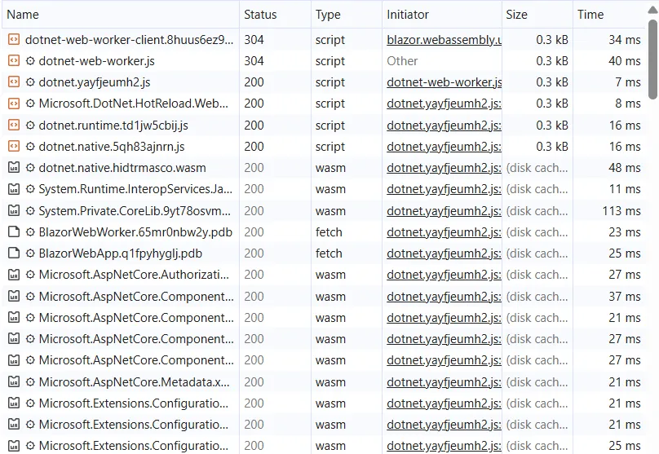This screenshot has height=454, width=659.
Task: Sort by Initiator column header
Action: click(x=442, y=15)
